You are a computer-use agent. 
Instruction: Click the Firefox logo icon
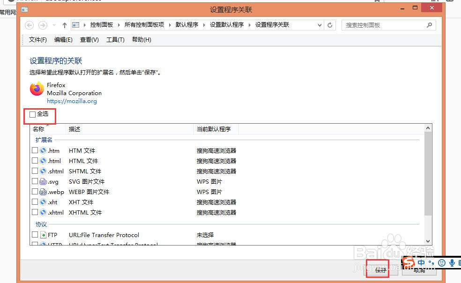[x=37, y=89]
